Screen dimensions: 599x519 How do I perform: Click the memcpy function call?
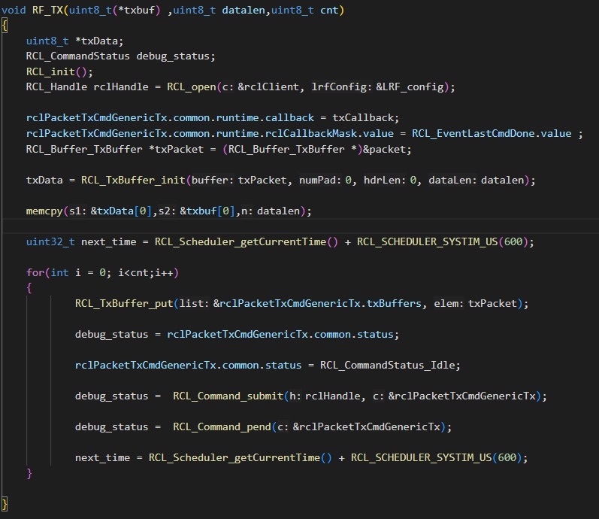tap(44, 211)
